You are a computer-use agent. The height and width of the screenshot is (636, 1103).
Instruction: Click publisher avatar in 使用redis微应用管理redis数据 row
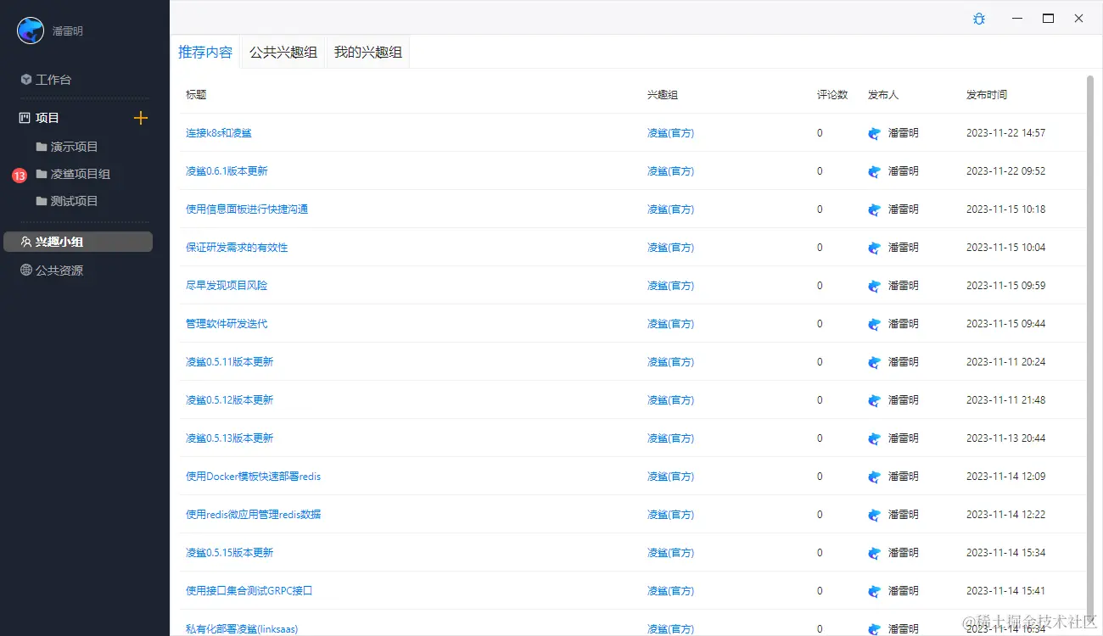click(875, 515)
